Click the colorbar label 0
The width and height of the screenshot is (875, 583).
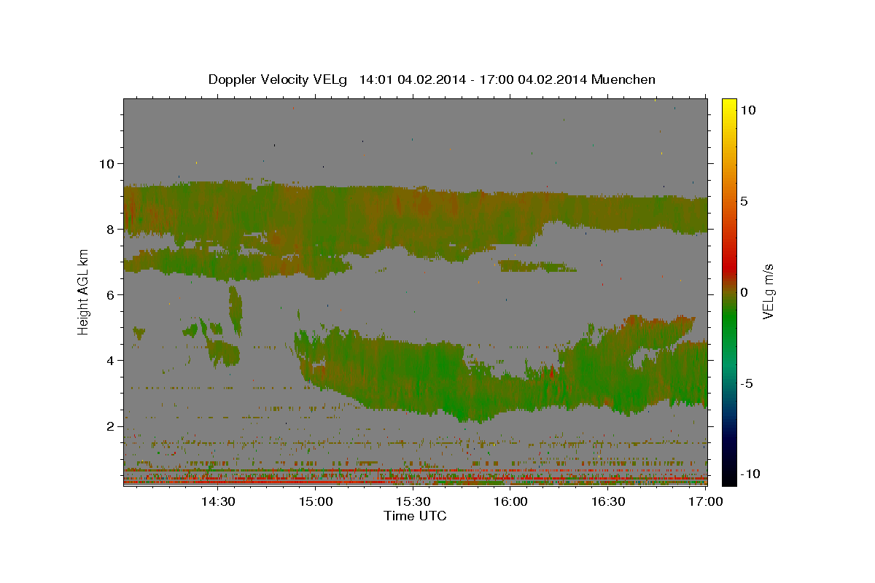click(744, 292)
